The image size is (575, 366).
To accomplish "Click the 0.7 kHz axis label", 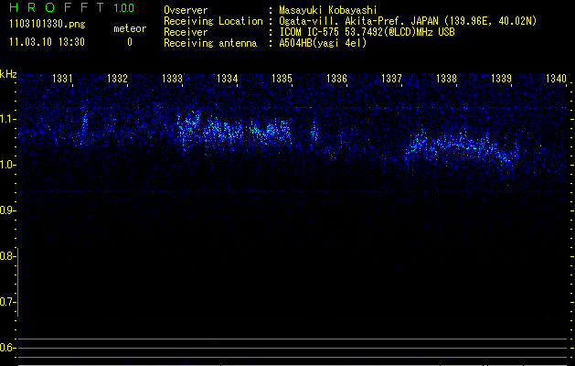I will tap(7, 302).
